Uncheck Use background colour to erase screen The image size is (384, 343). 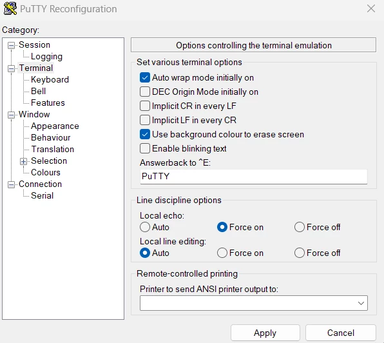click(x=145, y=135)
